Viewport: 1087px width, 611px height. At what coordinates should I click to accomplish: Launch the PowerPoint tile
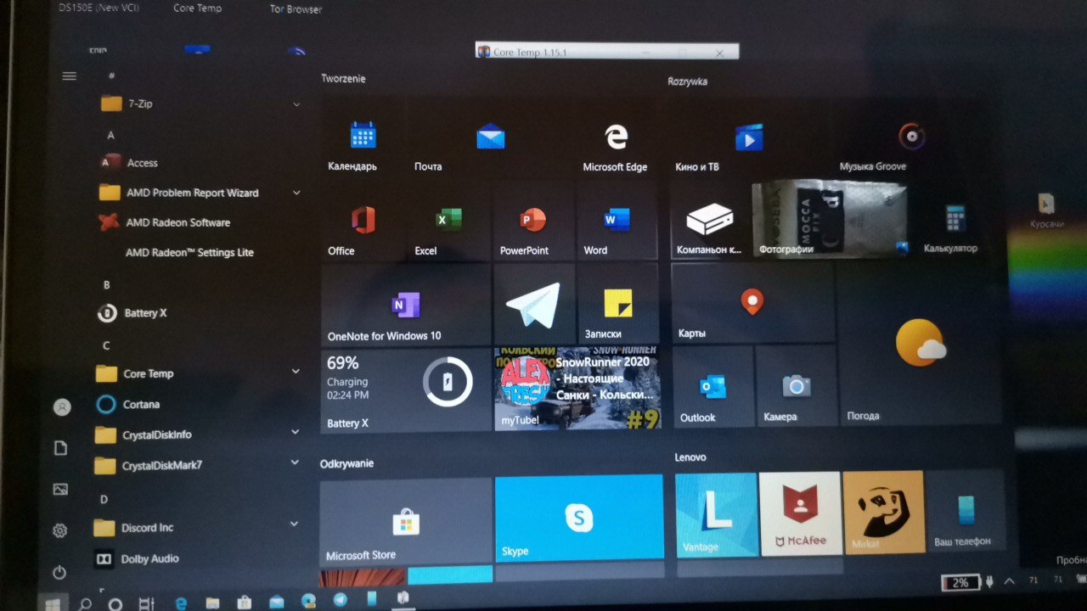click(533, 222)
